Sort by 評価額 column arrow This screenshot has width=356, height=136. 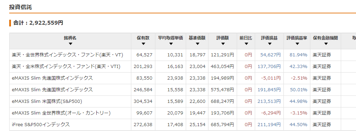coord(223,44)
